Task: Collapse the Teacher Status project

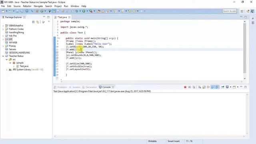Action: click(x=3, y=56)
